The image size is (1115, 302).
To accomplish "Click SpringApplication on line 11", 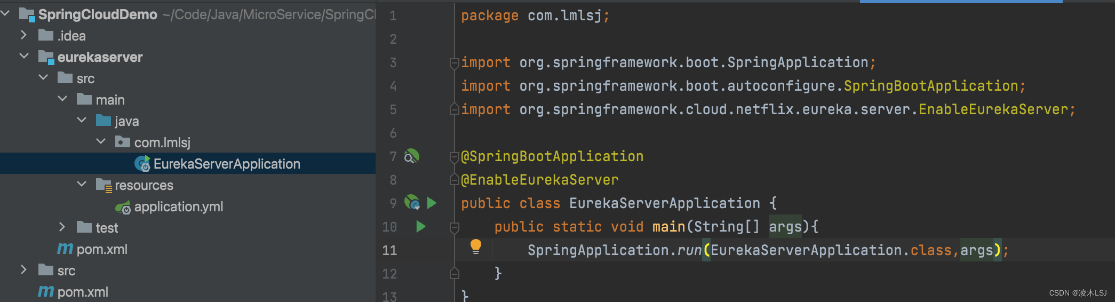I will click(x=598, y=250).
